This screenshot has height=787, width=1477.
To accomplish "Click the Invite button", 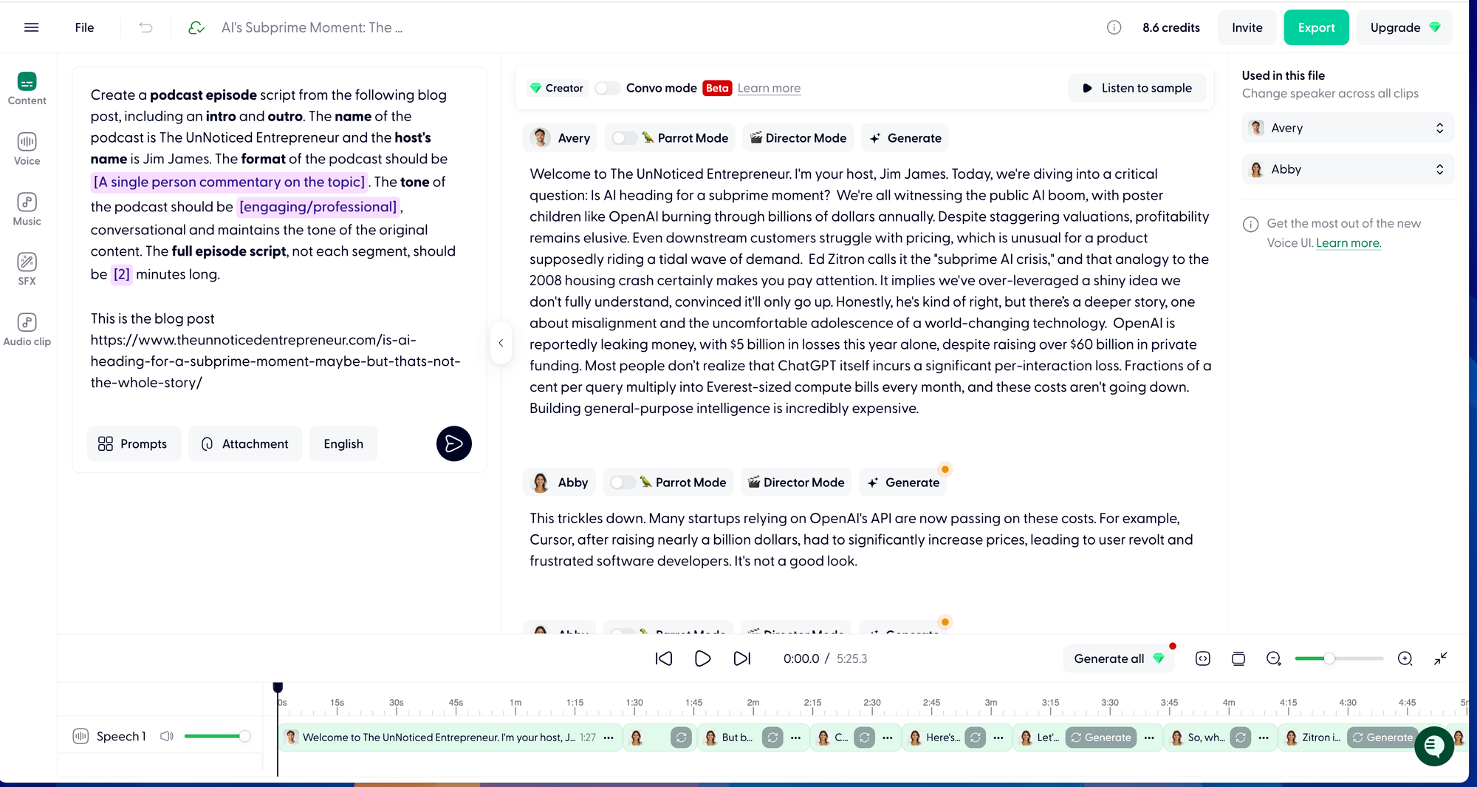I will [1247, 27].
